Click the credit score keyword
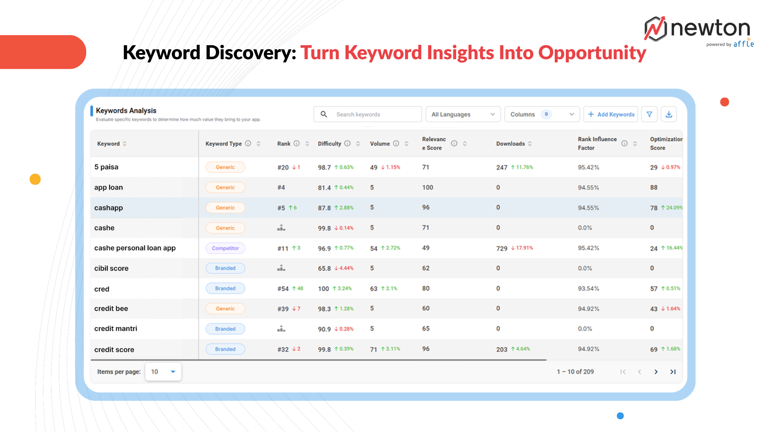This screenshot has height=432, width=769. (x=114, y=350)
